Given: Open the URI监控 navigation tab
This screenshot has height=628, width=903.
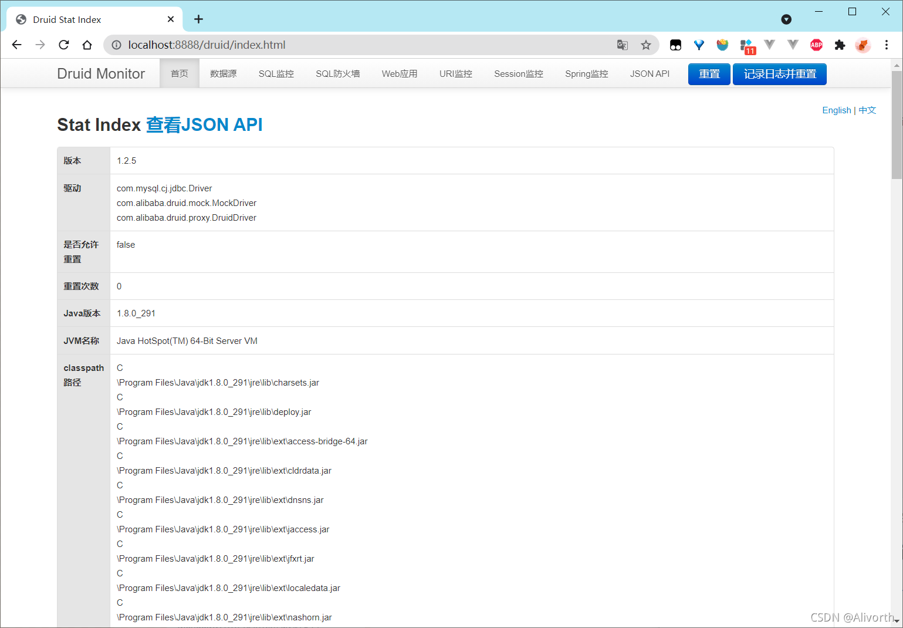Looking at the screenshot, I should (456, 73).
